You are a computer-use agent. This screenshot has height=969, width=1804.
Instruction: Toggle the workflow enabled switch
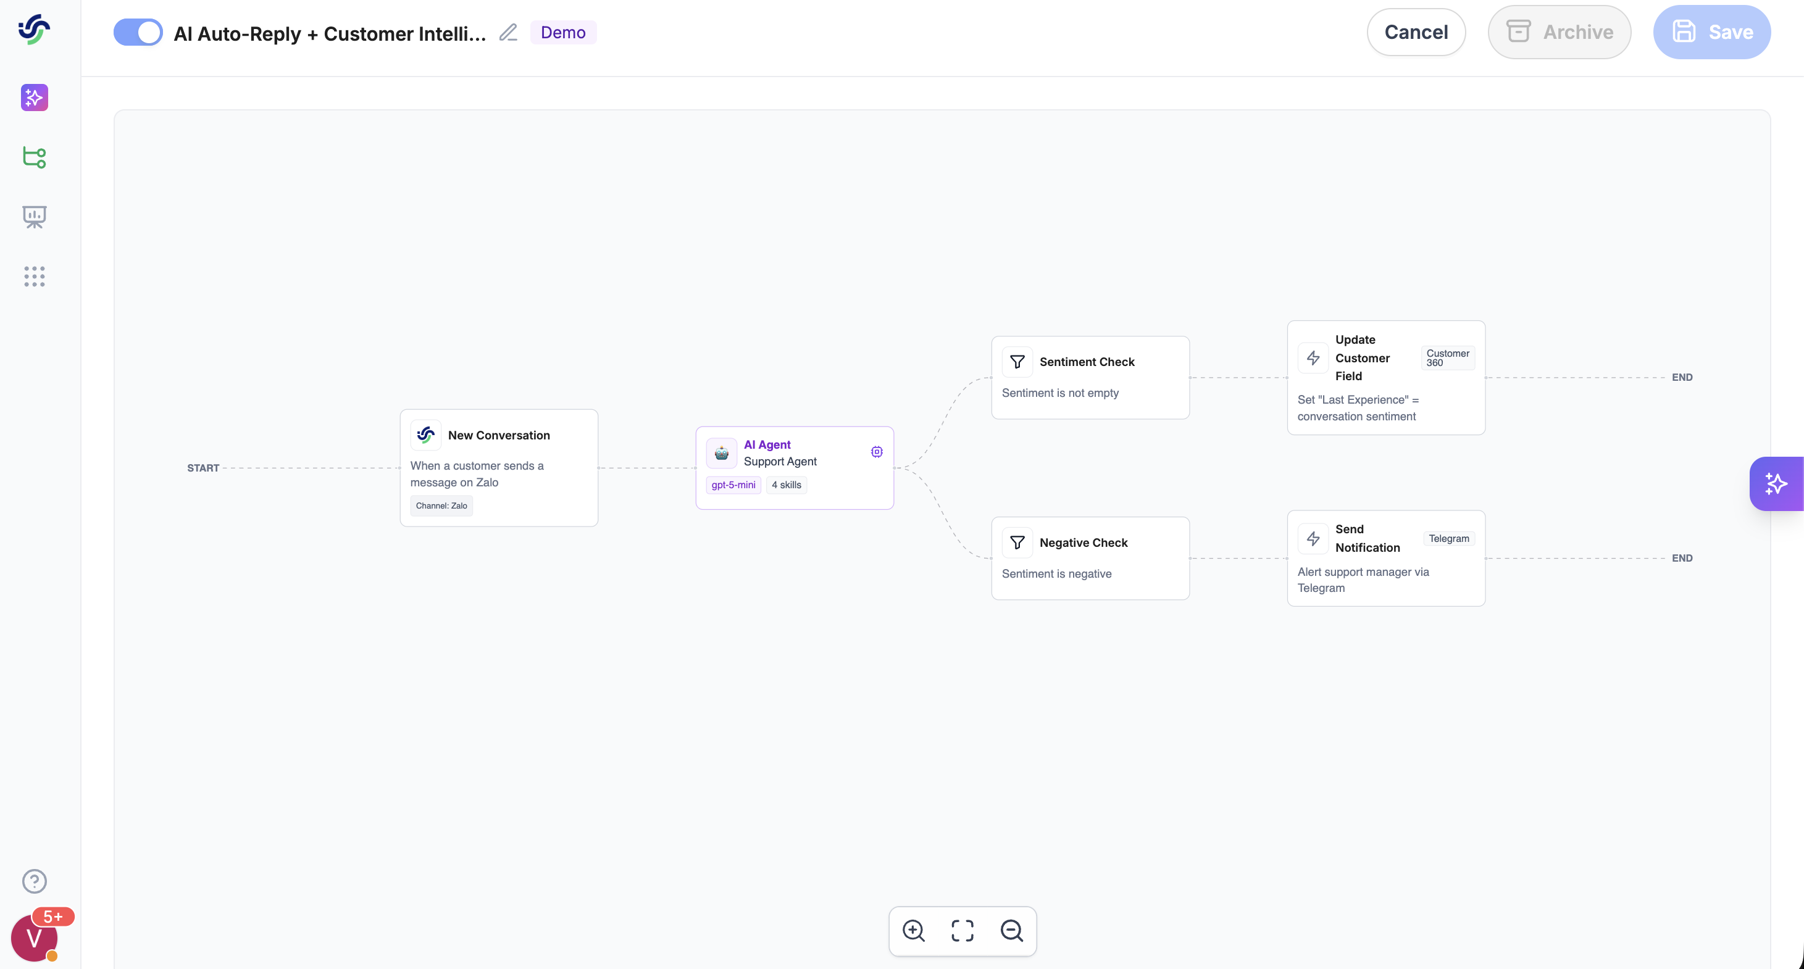click(x=138, y=32)
